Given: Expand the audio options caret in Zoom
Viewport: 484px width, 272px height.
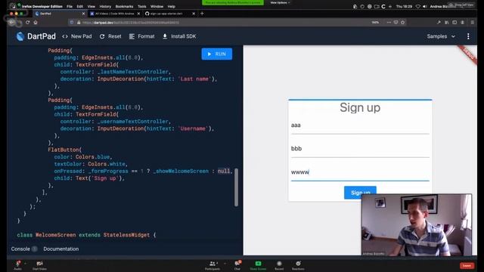Looking at the screenshot, I should (x=25, y=264).
